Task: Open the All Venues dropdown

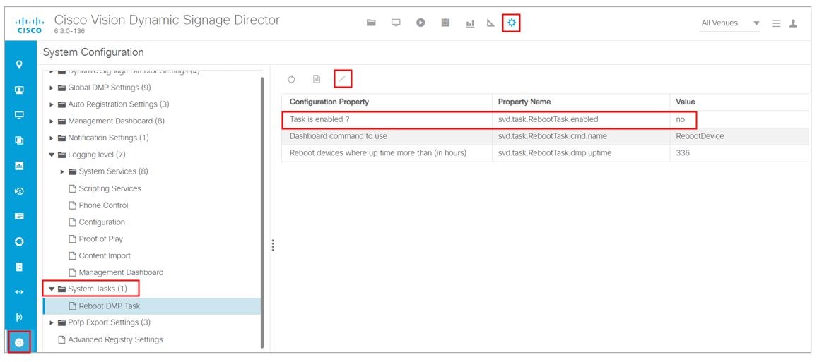Action: (729, 23)
